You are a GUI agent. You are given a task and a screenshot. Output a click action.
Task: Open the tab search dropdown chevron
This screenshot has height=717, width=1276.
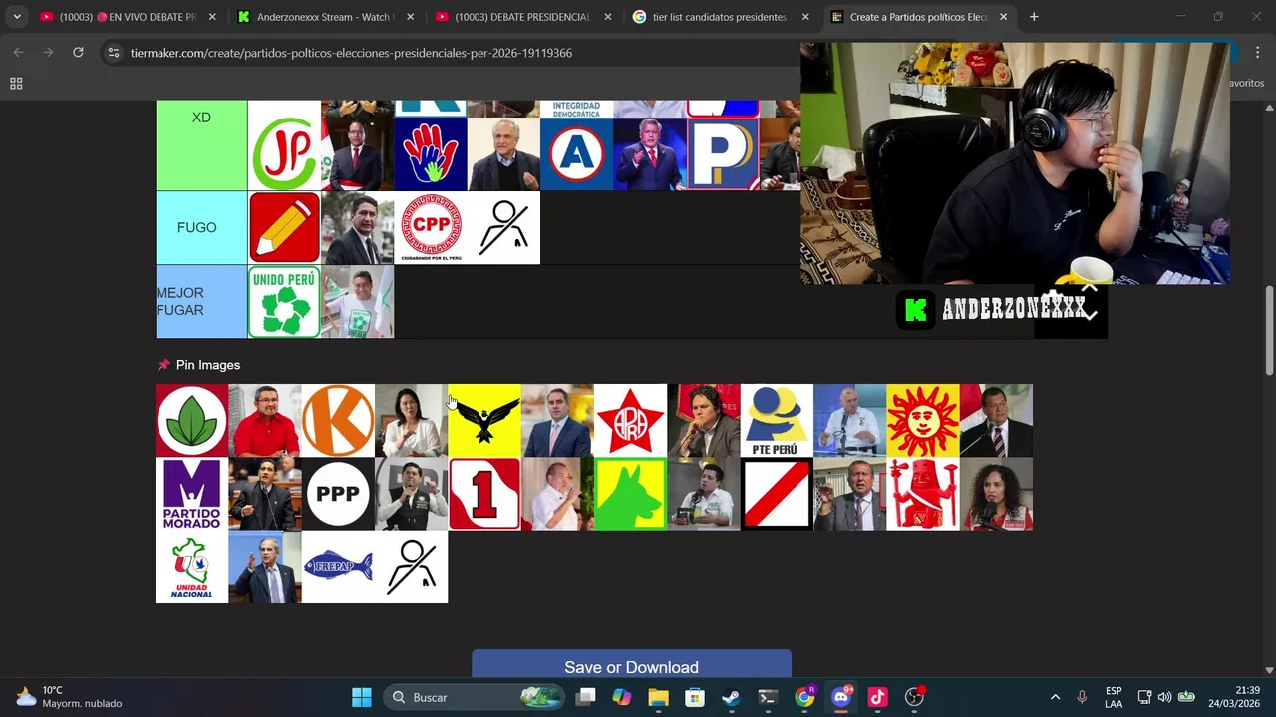point(17,17)
